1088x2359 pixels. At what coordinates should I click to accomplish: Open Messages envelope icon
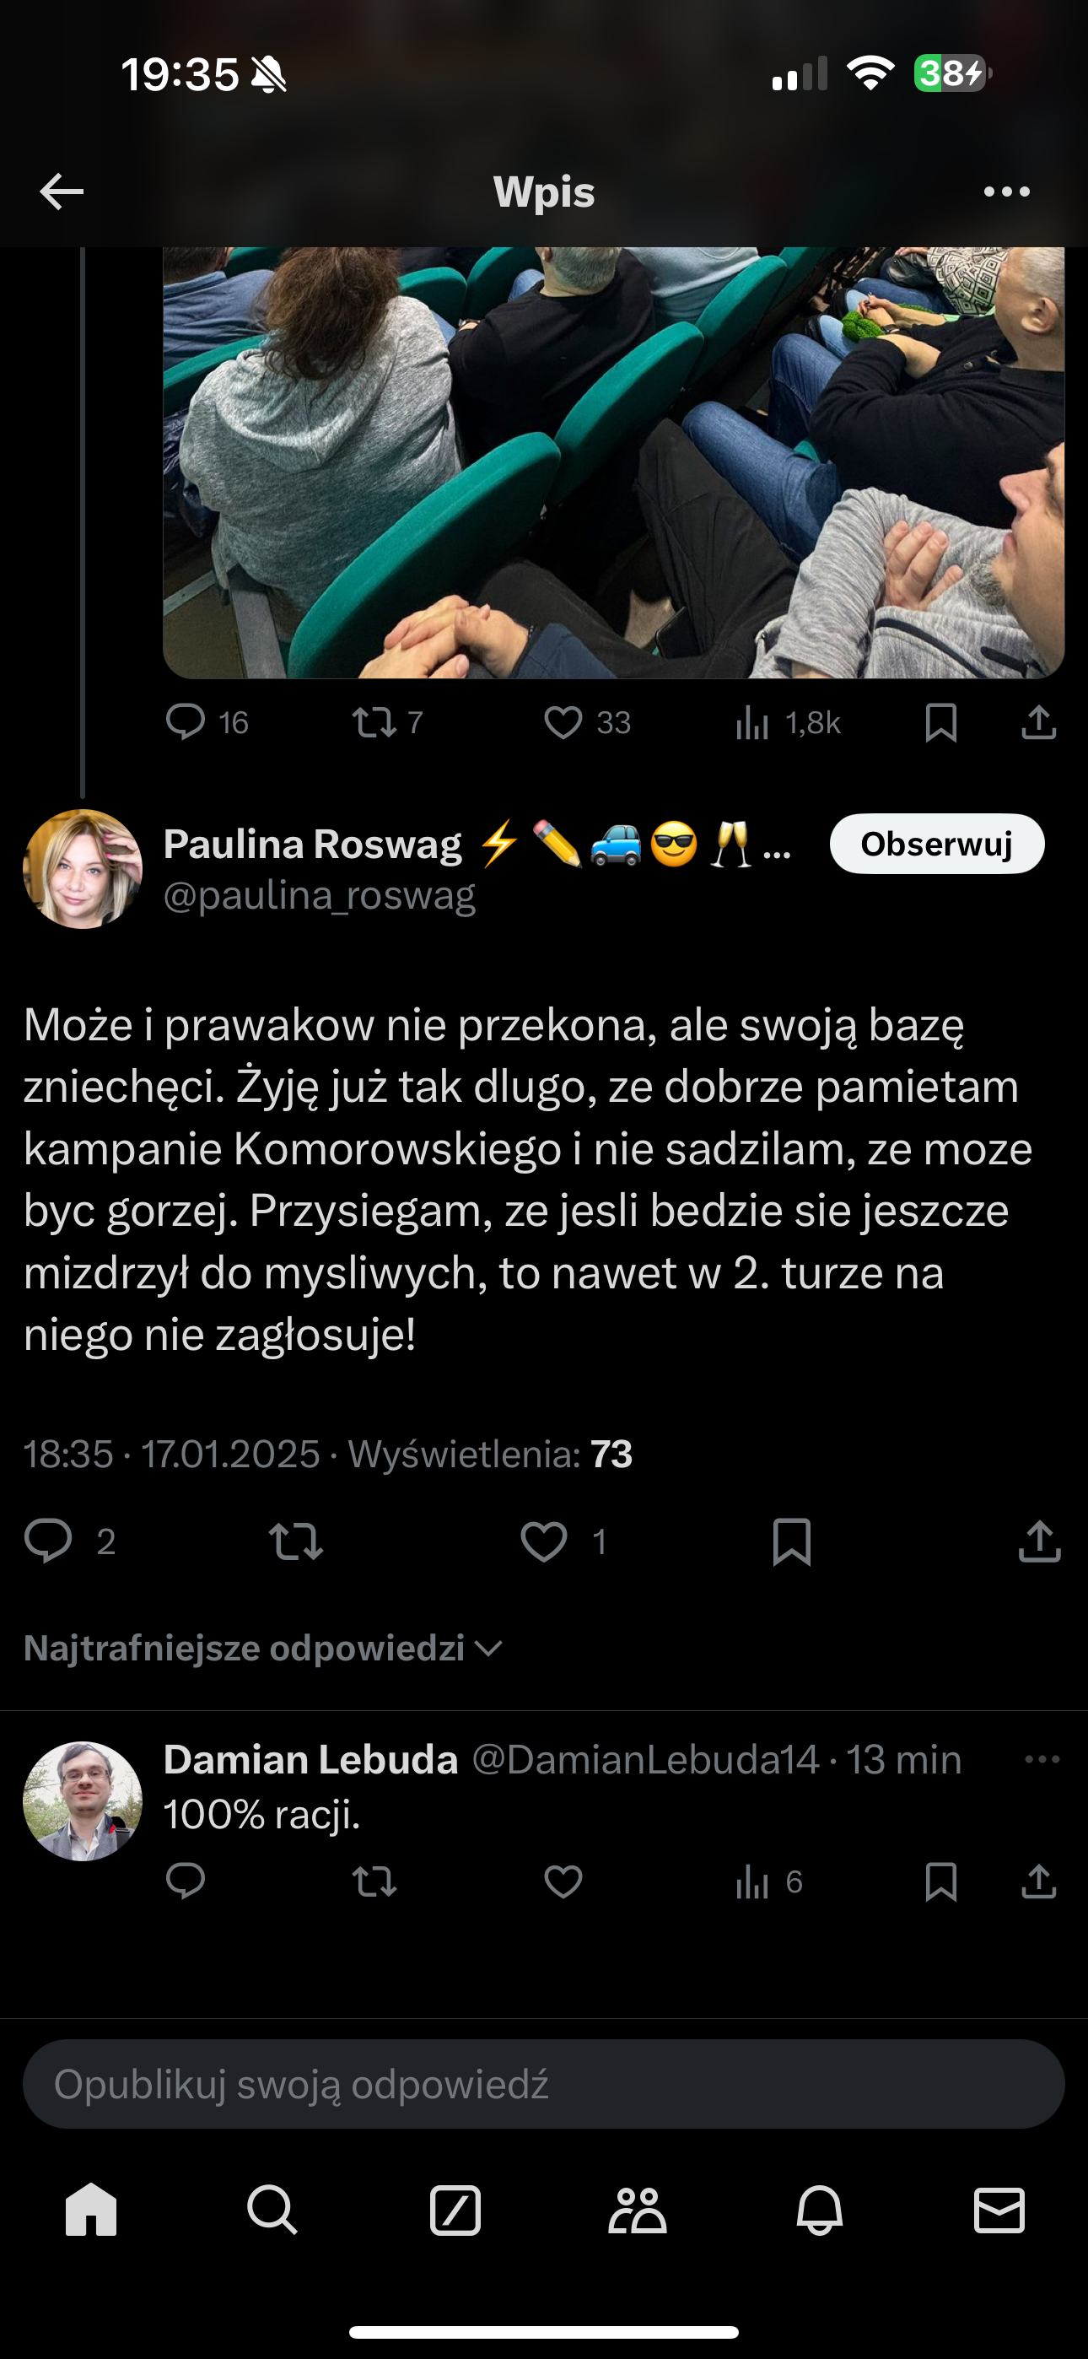tap(999, 2210)
